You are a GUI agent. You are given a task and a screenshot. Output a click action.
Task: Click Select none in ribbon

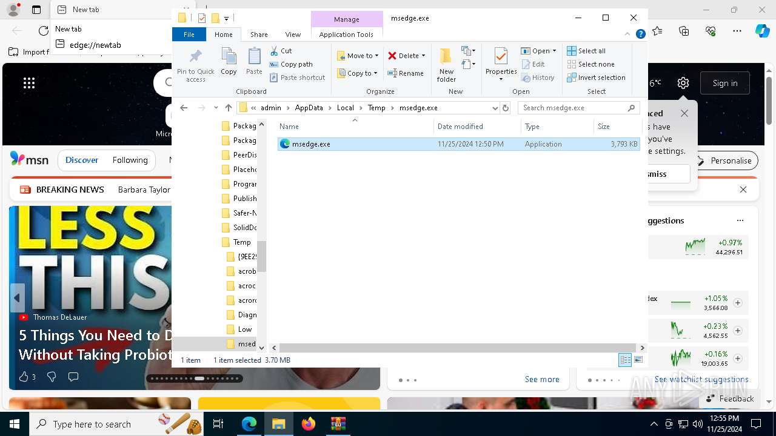pos(590,64)
